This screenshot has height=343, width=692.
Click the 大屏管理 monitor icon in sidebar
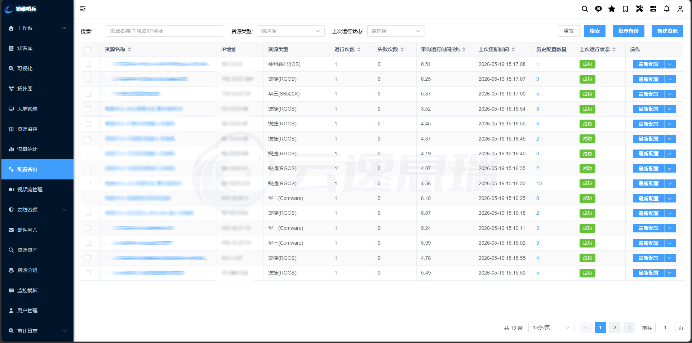(11, 109)
